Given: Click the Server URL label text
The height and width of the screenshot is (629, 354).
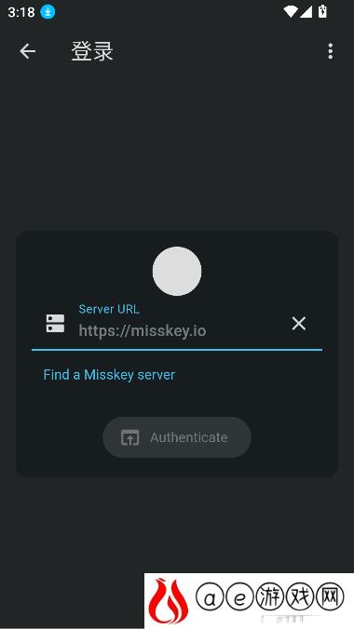Looking at the screenshot, I should (x=109, y=309).
